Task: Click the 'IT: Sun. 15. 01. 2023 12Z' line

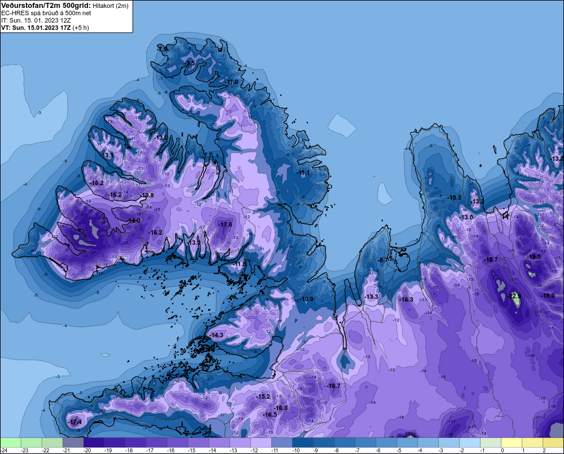Action: pyautogui.click(x=36, y=20)
